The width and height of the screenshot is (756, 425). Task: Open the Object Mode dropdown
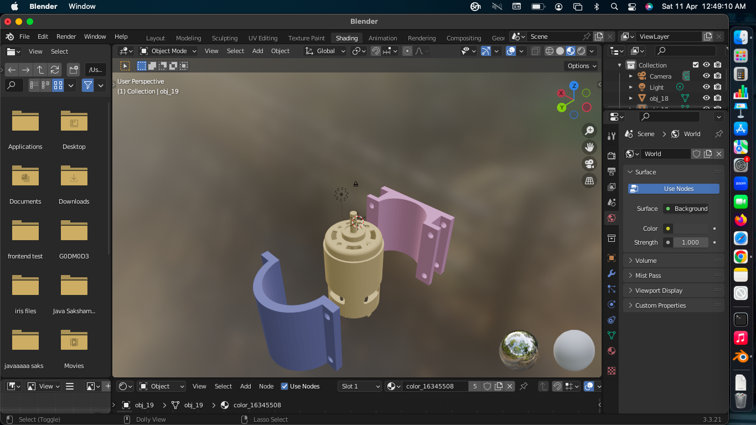168,51
